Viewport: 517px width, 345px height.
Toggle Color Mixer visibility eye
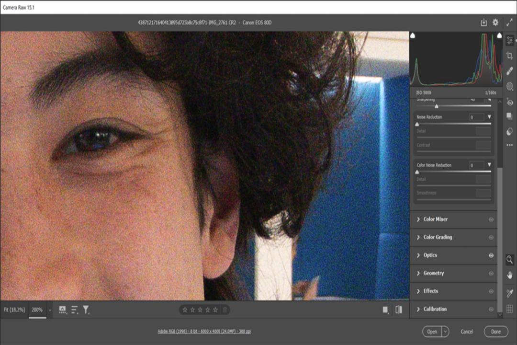coord(491,219)
